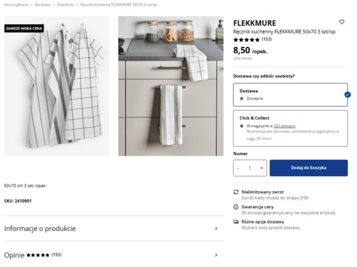The image size is (357, 267).
Task: Navigate to Ściereczki breadcrumb category
Action: [x=66, y=5]
